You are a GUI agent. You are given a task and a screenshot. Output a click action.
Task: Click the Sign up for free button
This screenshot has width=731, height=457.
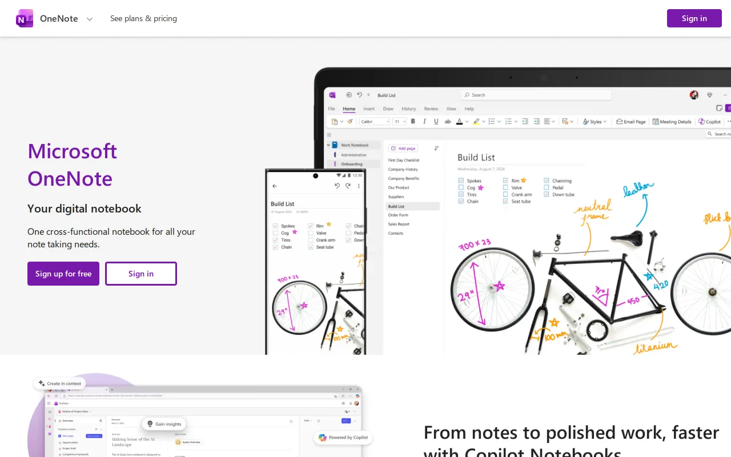point(63,274)
